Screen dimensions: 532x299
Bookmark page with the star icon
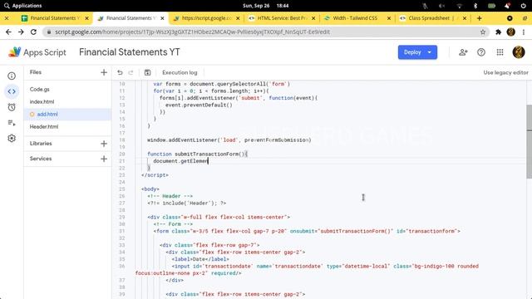coord(483,32)
